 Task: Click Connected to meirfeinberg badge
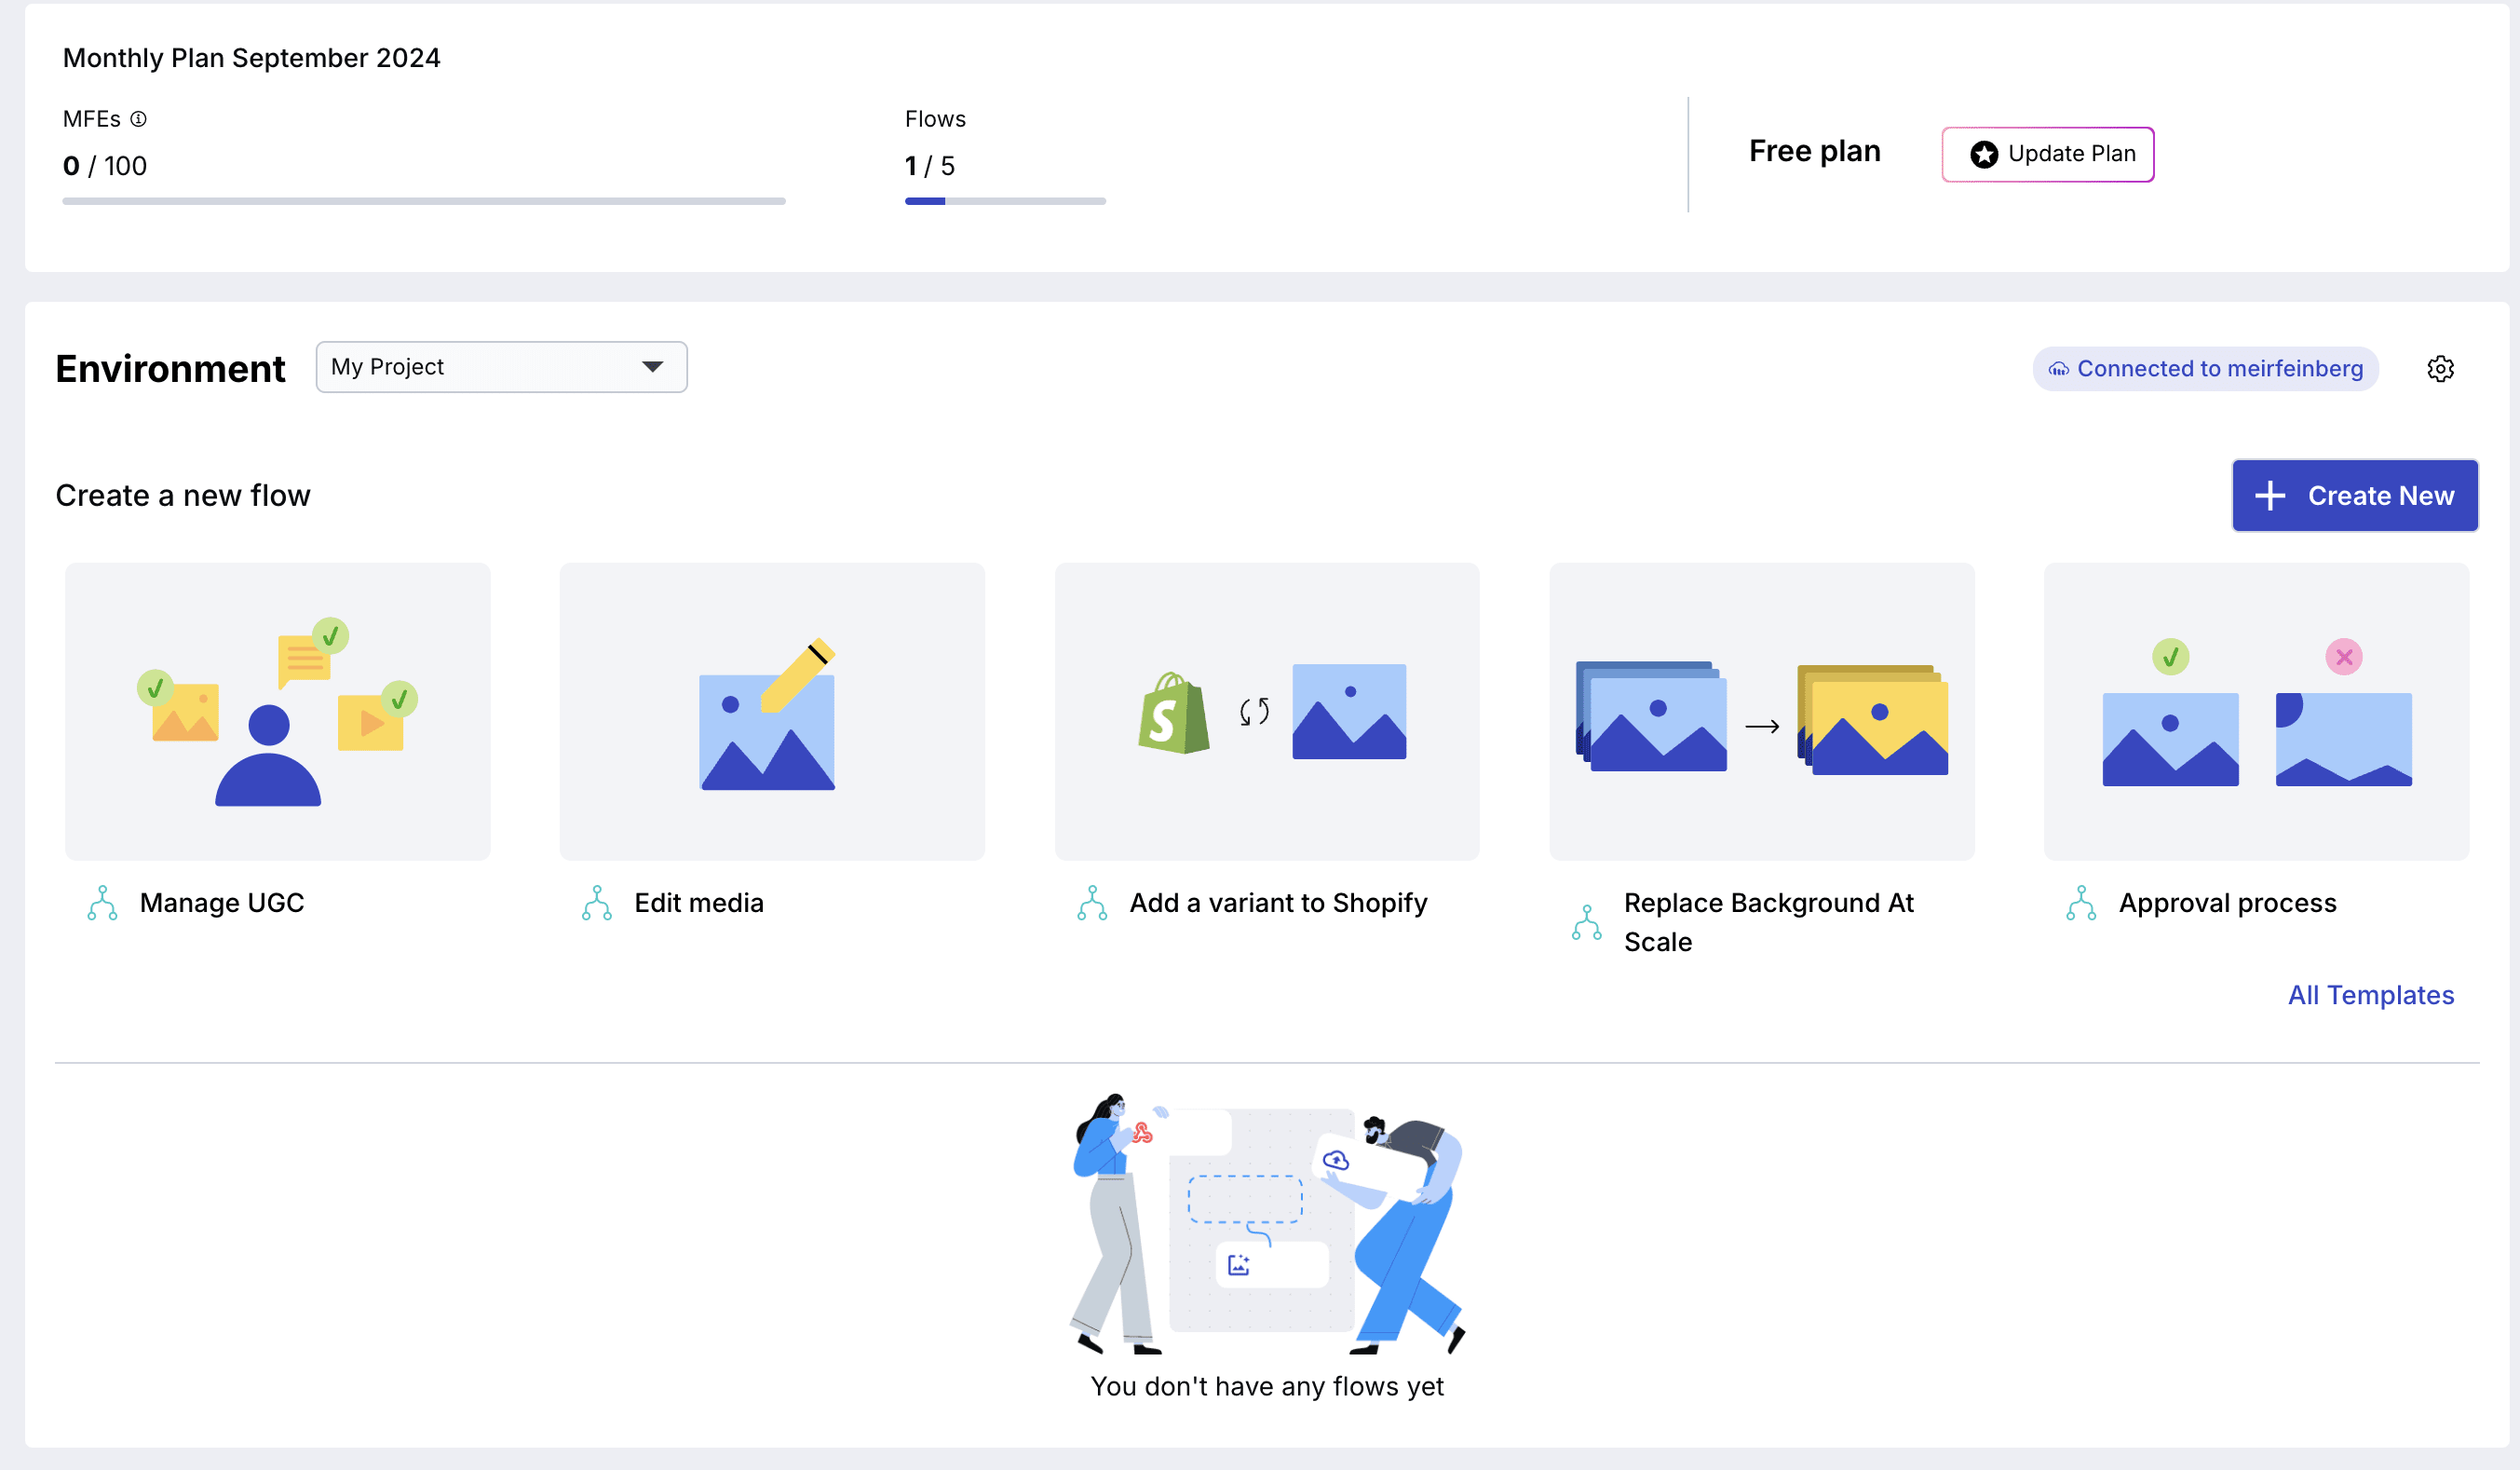click(x=2205, y=369)
